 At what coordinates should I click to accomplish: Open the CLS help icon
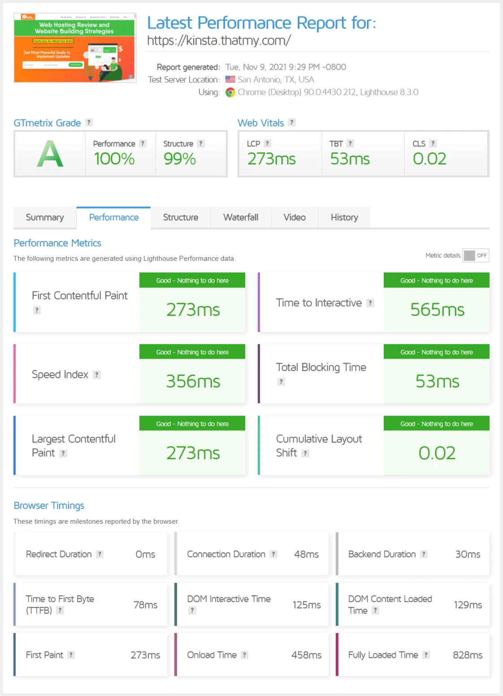point(433,143)
